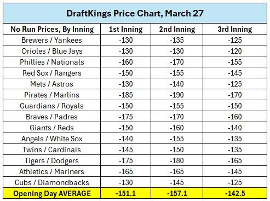This screenshot has width=270, height=201.
Task: Select the Brewers / Yankees row label
Action: click(52, 40)
